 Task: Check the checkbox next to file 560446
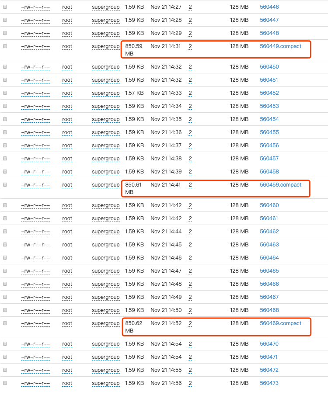pos(5,7)
